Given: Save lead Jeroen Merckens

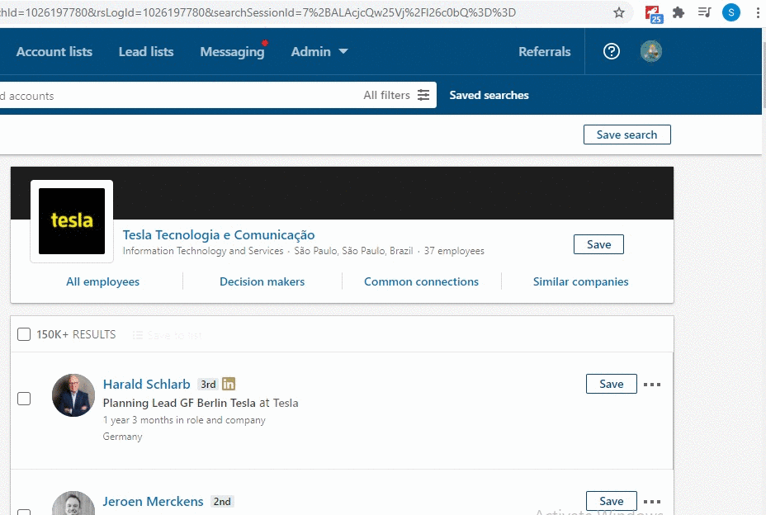Looking at the screenshot, I should click(611, 501).
